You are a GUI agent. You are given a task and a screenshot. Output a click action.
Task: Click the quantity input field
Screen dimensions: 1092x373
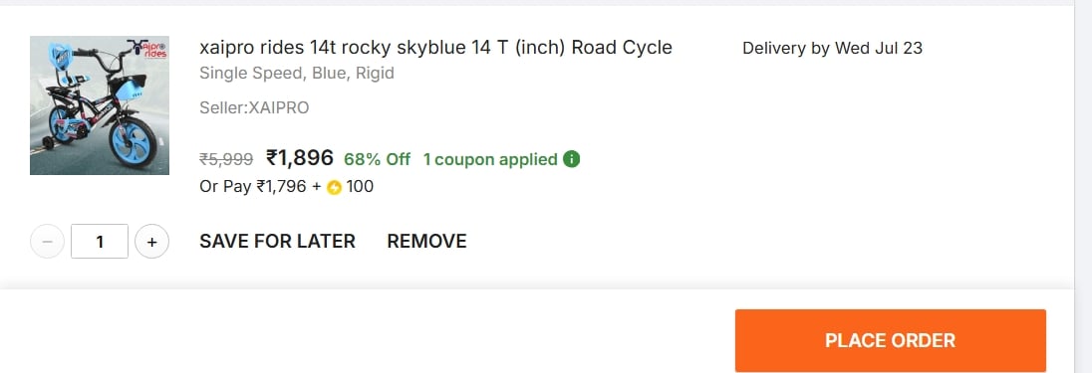point(100,242)
